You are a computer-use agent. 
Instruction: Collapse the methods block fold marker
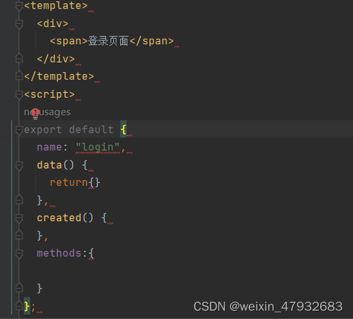[19, 253]
